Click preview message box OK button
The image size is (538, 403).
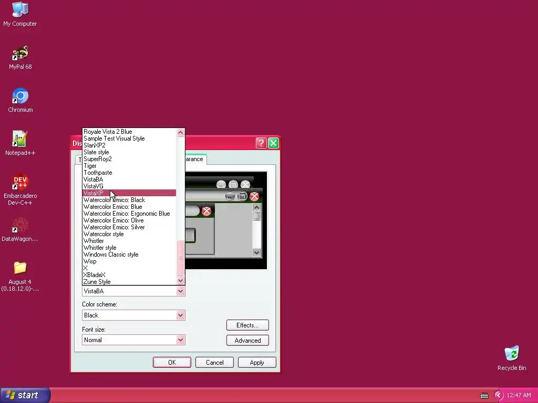click(190, 235)
